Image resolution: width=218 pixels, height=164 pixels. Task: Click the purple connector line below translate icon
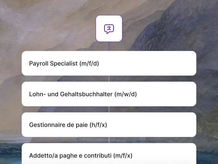(109, 46)
